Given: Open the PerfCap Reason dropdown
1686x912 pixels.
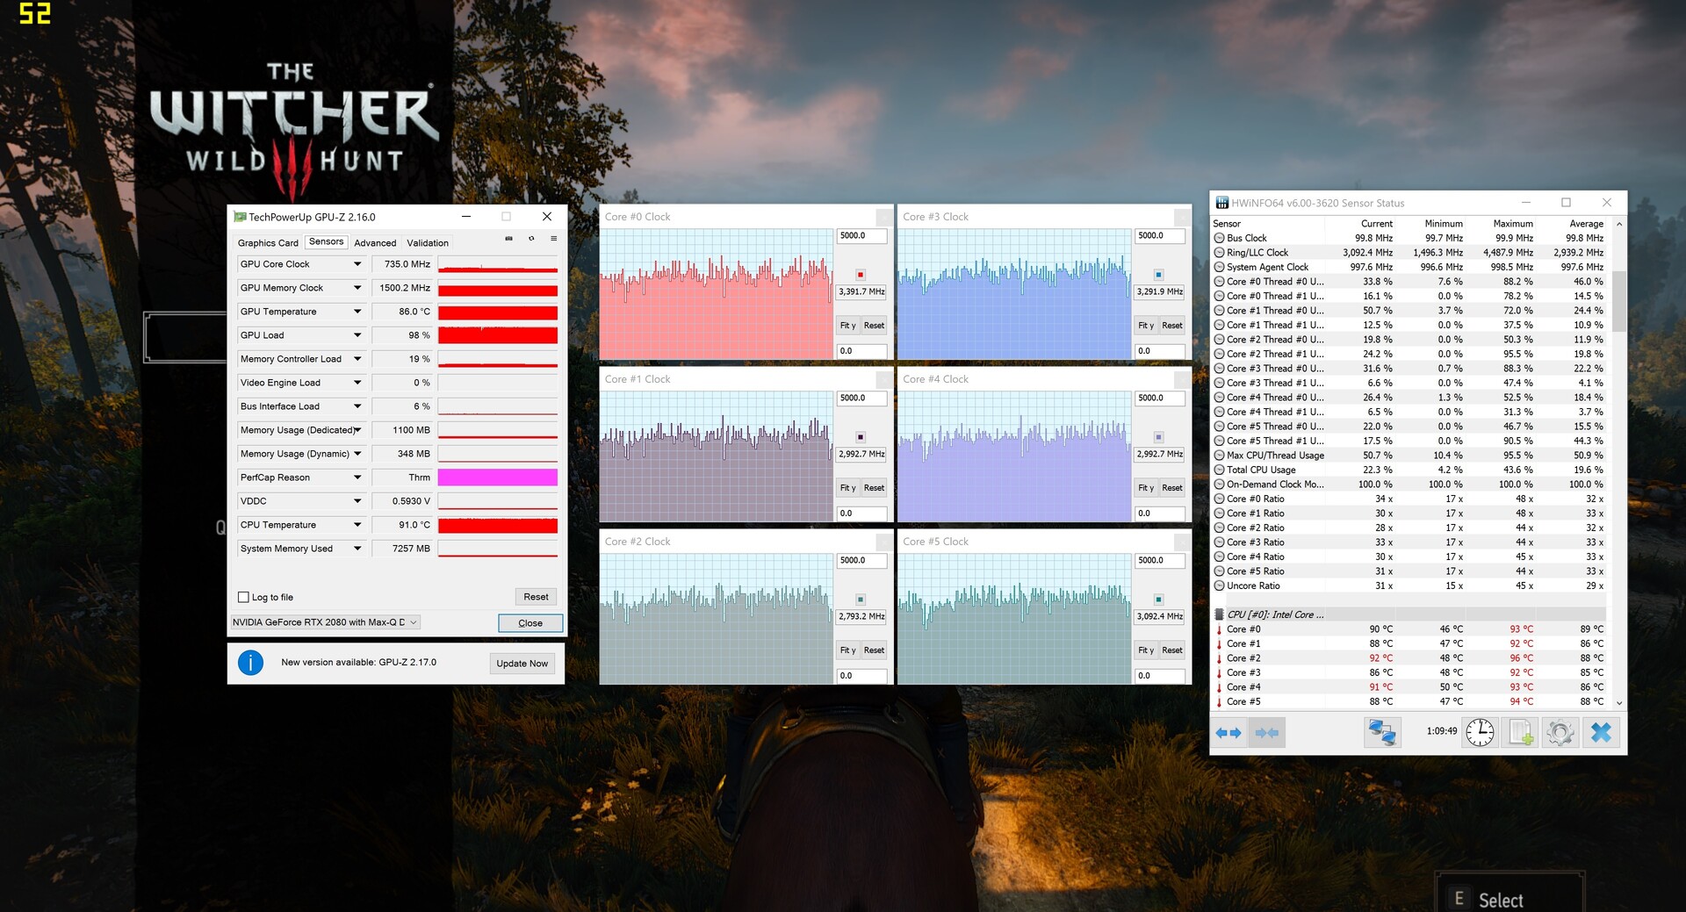Looking at the screenshot, I should click(357, 478).
